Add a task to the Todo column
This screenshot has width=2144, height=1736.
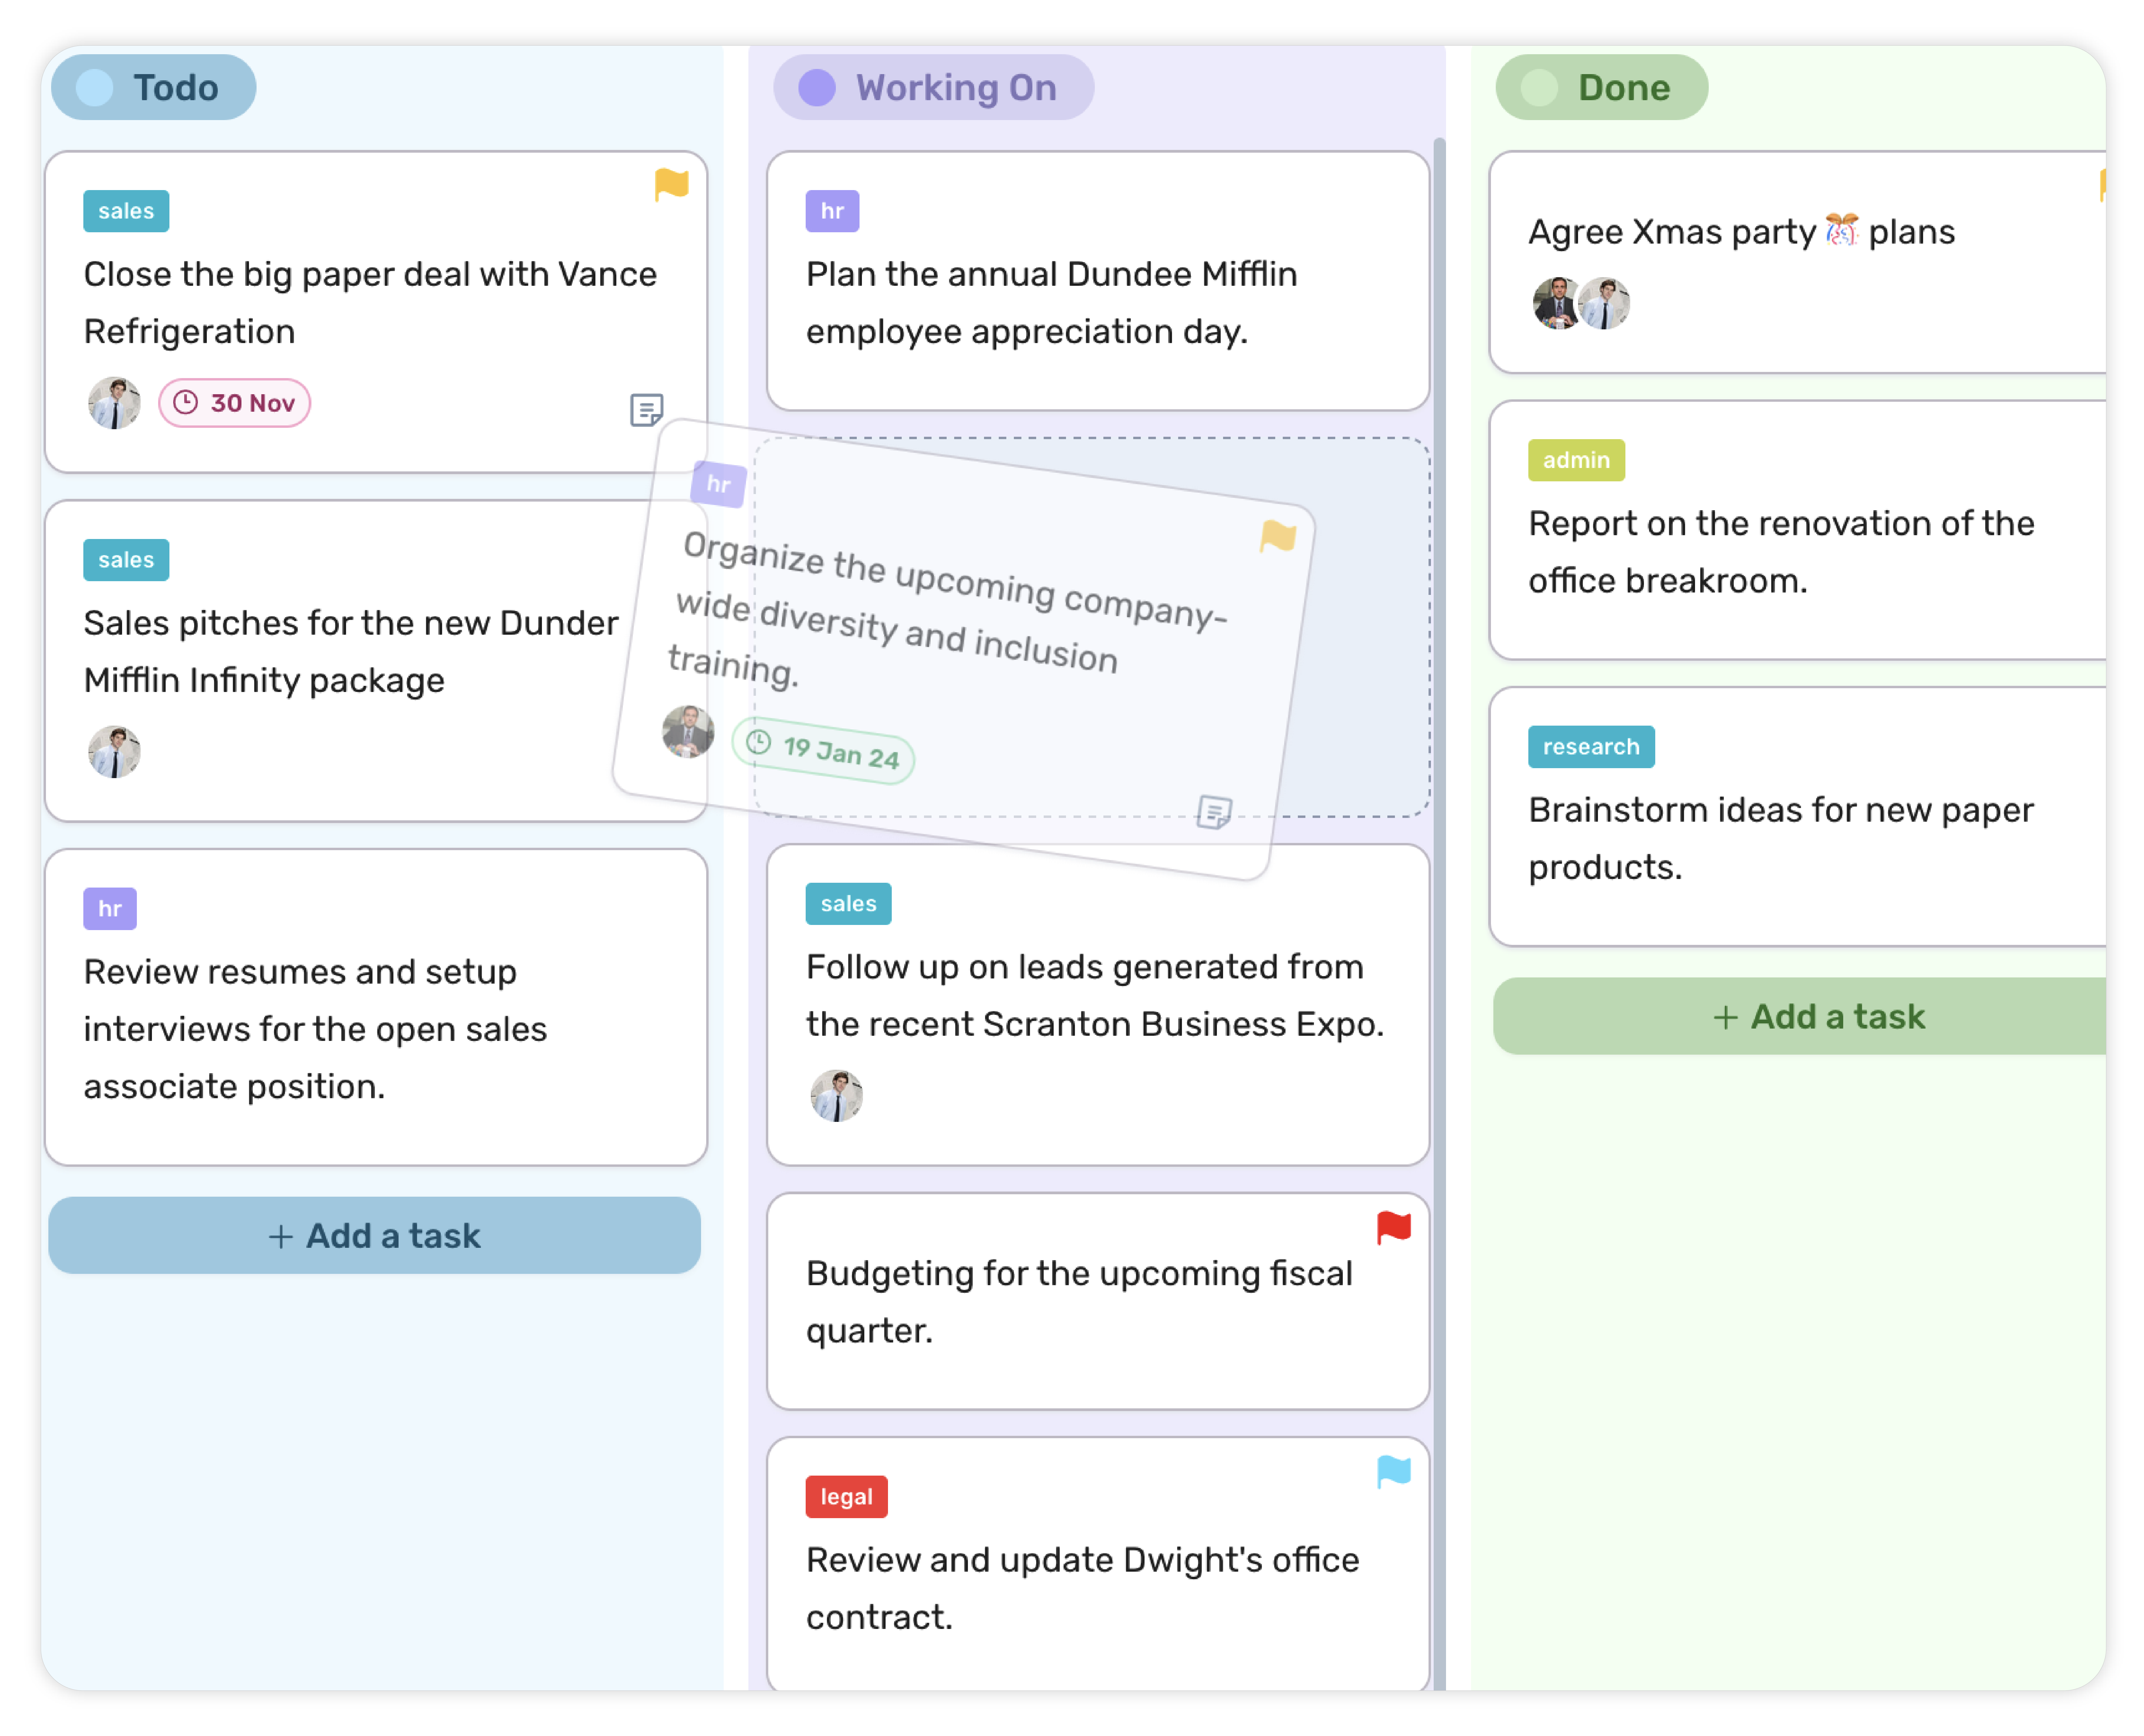click(375, 1235)
